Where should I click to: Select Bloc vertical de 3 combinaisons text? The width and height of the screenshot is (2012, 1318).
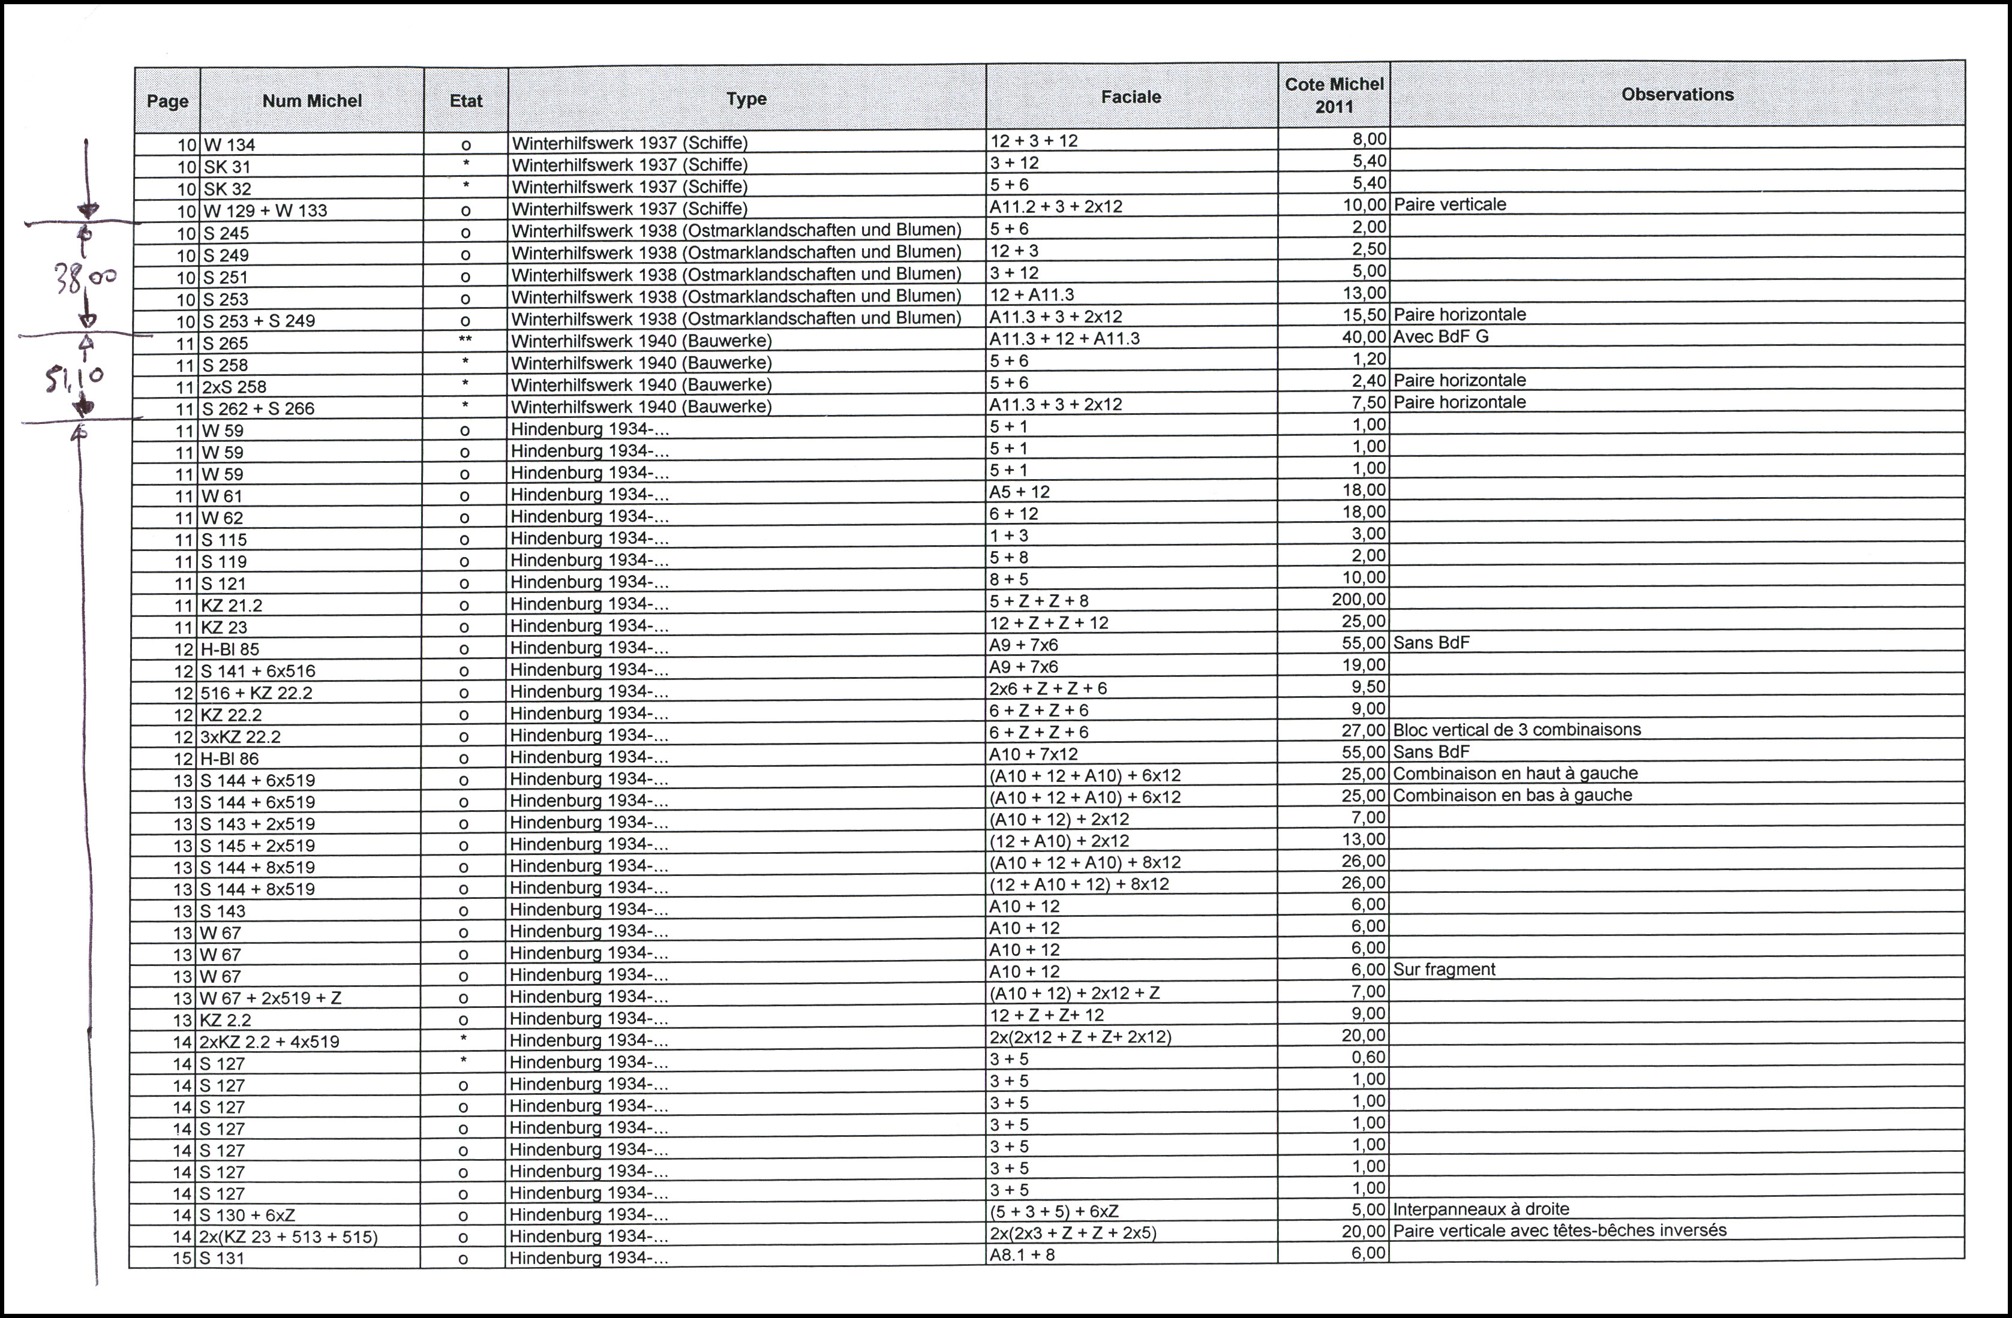click(x=1516, y=729)
